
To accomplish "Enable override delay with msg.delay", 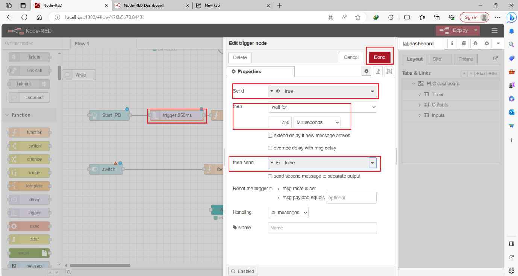I will [x=270, y=148].
